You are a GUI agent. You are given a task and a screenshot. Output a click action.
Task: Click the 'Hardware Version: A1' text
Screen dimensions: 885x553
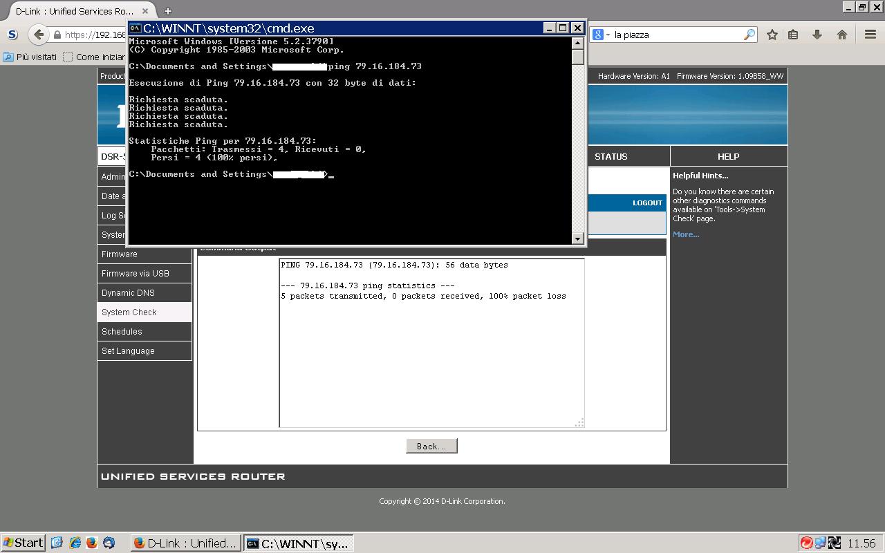[x=634, y=76]
